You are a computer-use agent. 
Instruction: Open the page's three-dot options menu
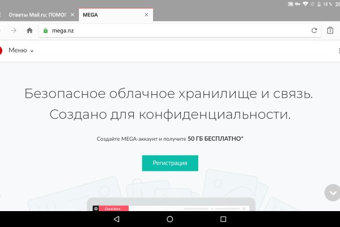(338, 51)
